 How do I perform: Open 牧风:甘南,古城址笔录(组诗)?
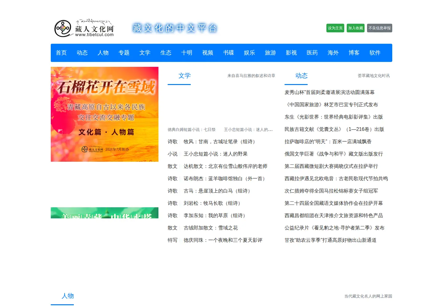[x=220, y=142]
